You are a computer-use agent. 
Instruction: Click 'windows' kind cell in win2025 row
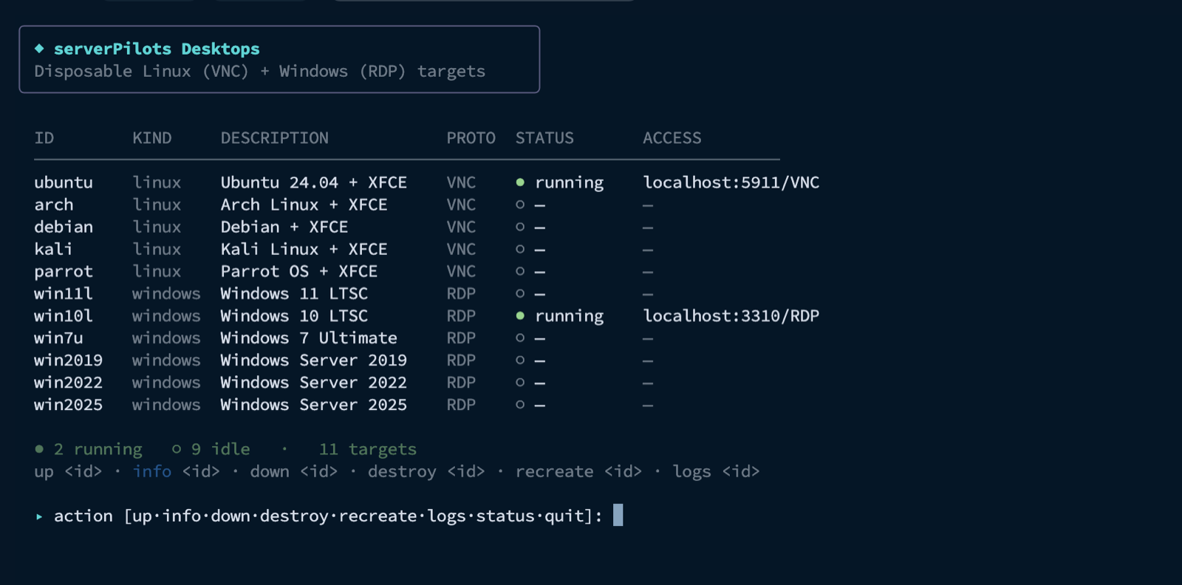pos(166,405)
